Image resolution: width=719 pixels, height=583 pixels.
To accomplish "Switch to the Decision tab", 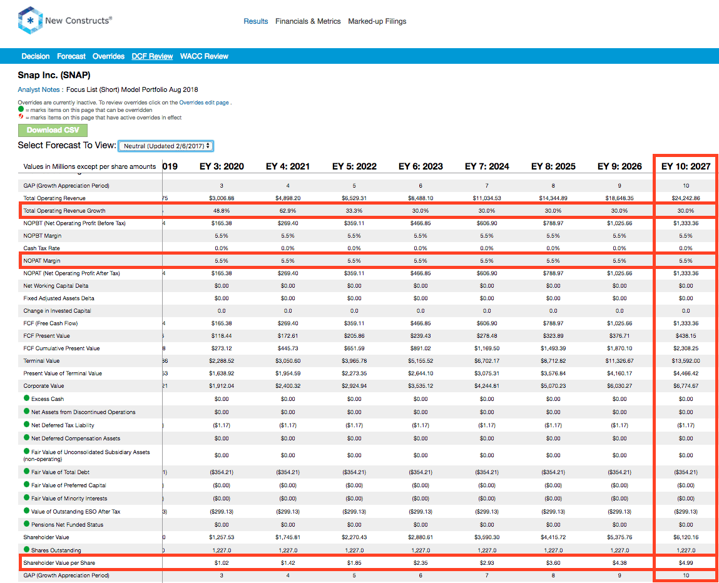I will tap(35, 56).
